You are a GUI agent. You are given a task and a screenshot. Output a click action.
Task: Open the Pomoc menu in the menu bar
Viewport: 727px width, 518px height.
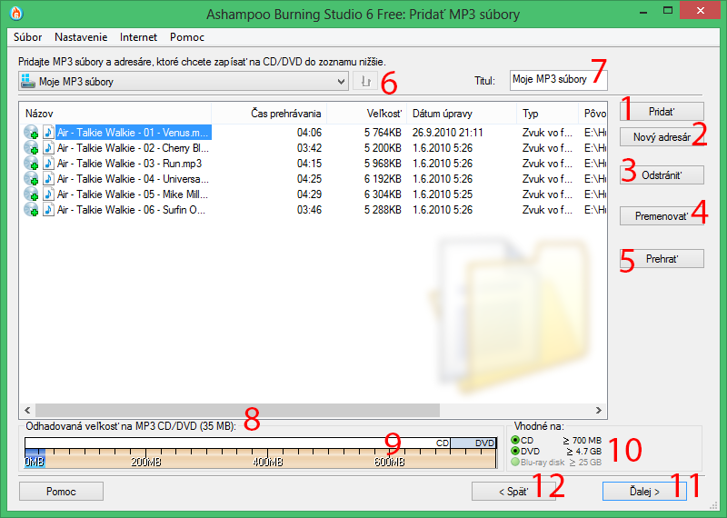187,37
